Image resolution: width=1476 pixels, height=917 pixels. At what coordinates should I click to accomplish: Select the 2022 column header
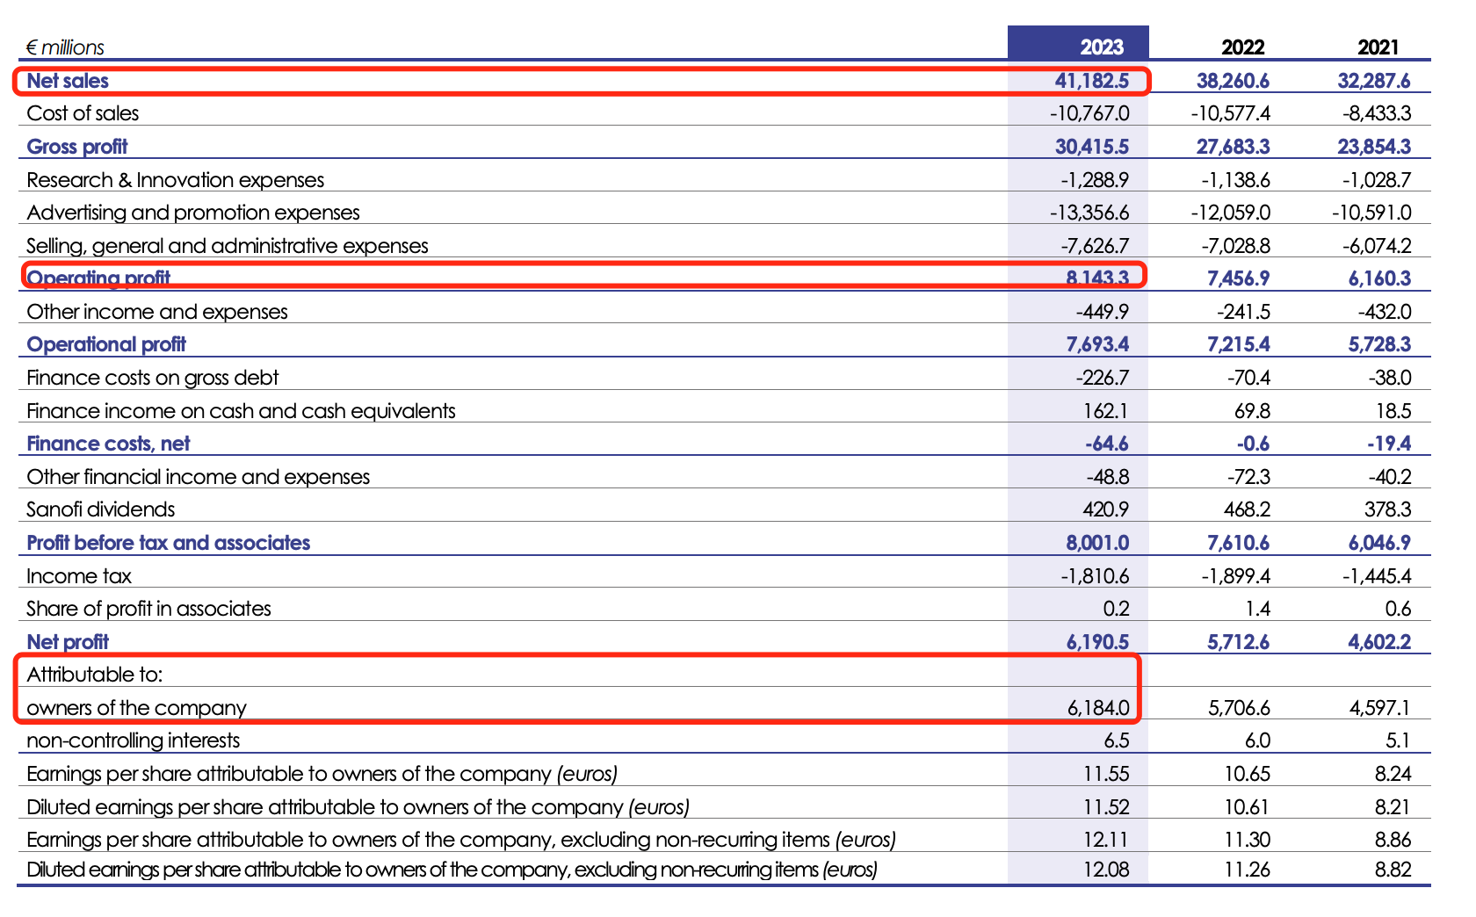coord(1242,47)
